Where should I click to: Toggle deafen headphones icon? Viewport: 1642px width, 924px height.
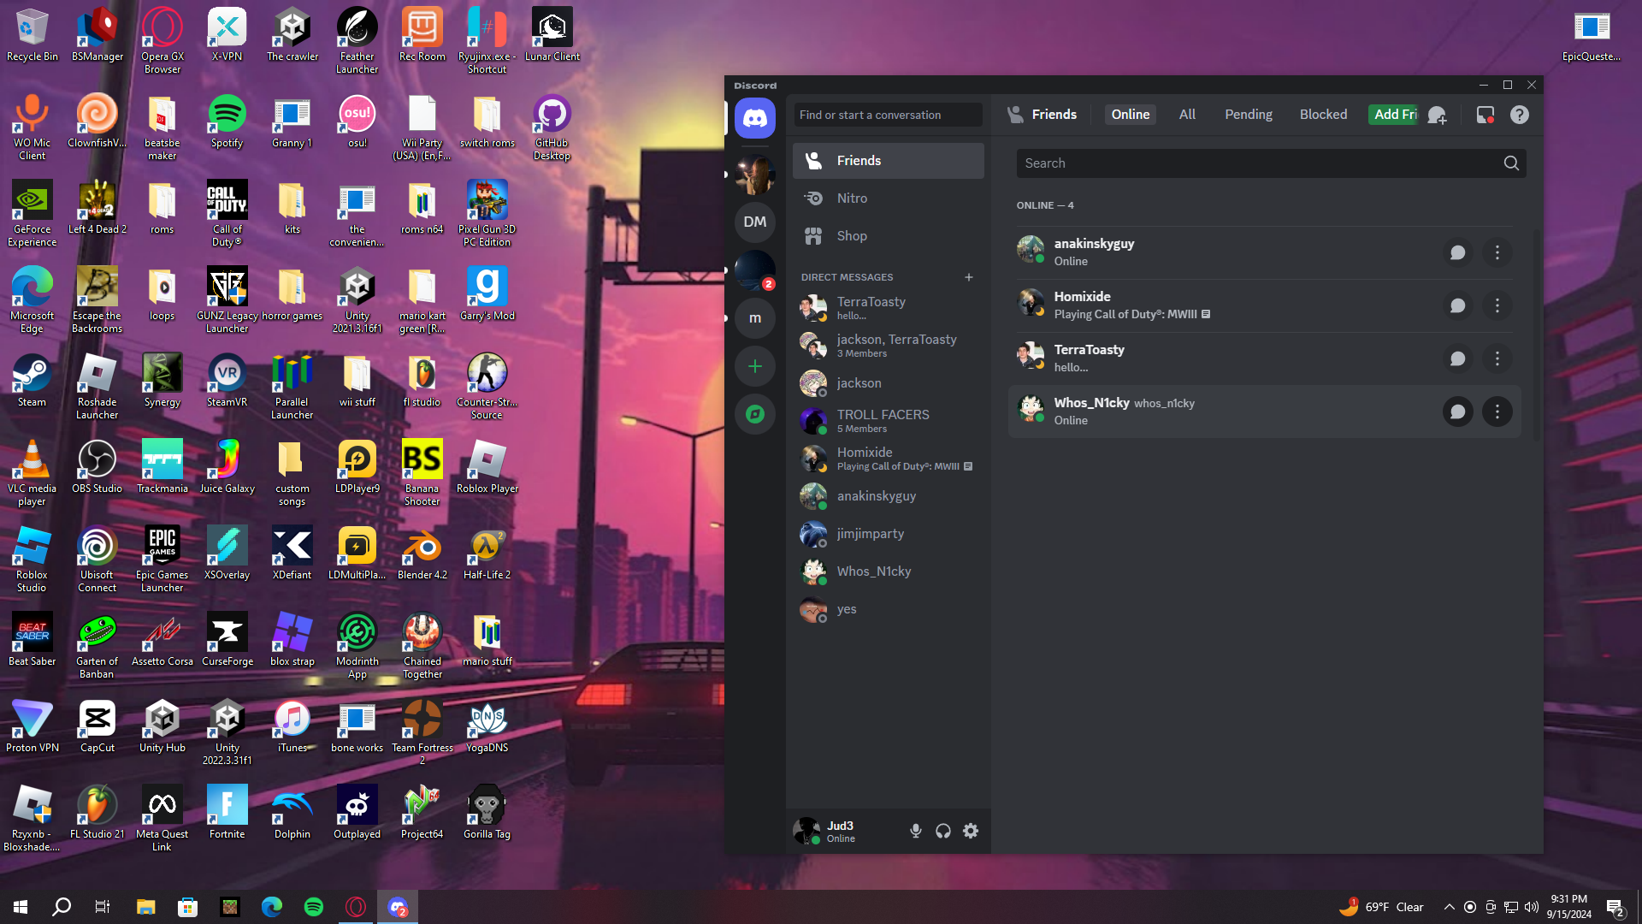pos(943,831)
